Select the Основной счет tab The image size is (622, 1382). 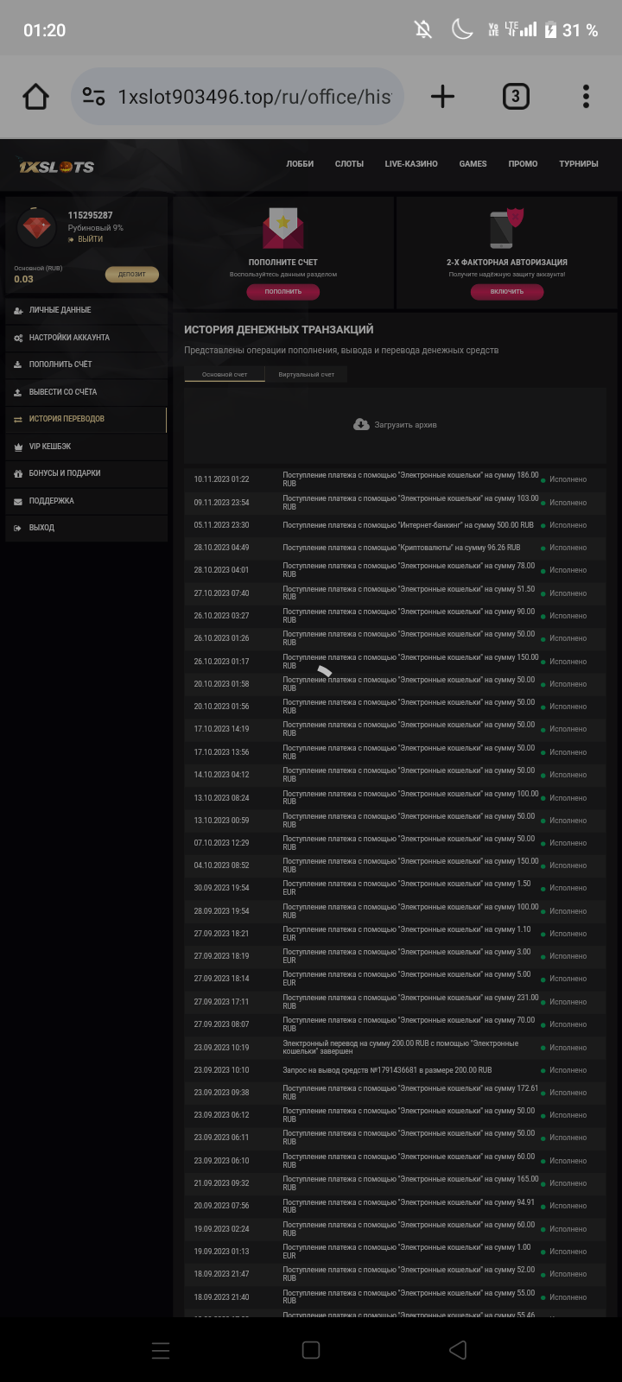(225, 375)
